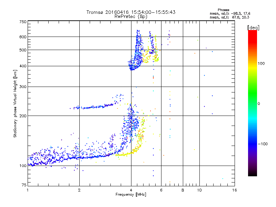The width and height of the screenshot is (276, 207).
Task: Click the y-axis tick label '600'
Action: tap(23, 37)
